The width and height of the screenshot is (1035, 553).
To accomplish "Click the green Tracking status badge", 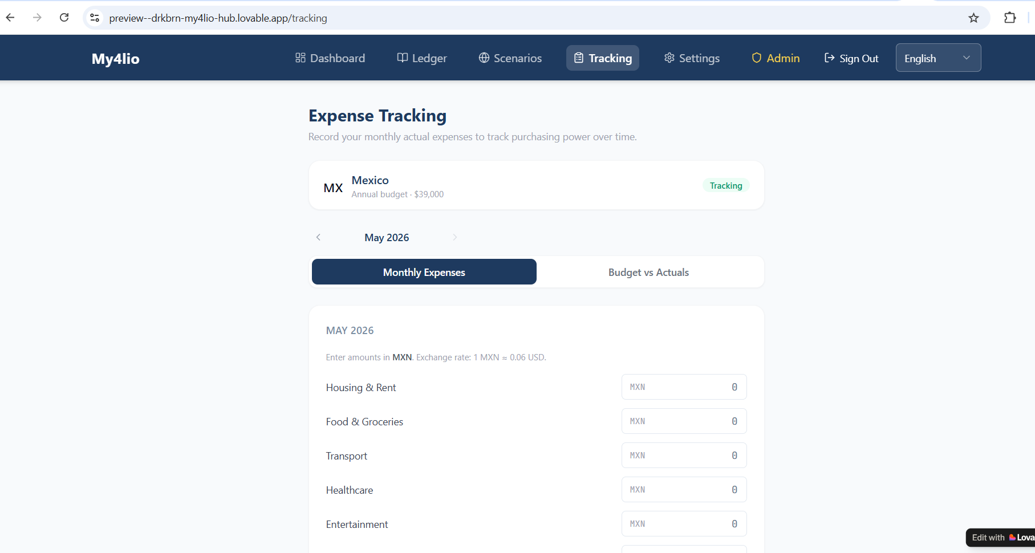I will click(x=726, y=186).
